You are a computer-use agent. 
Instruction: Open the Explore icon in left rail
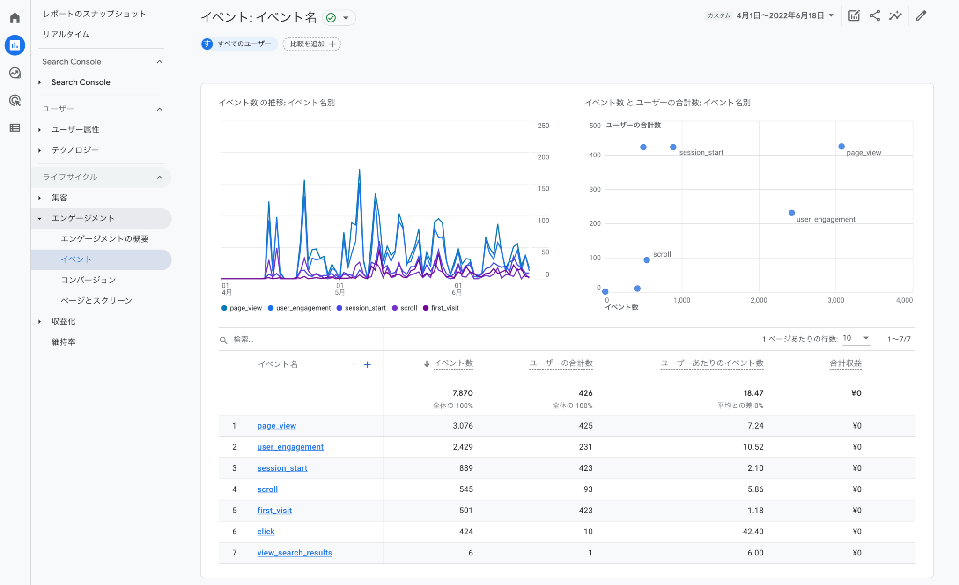coord(15,73)
